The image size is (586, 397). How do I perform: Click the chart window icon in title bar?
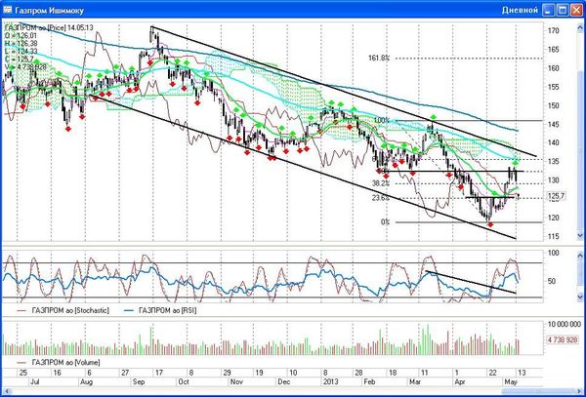pyautogui.click(x=7, y=10)
